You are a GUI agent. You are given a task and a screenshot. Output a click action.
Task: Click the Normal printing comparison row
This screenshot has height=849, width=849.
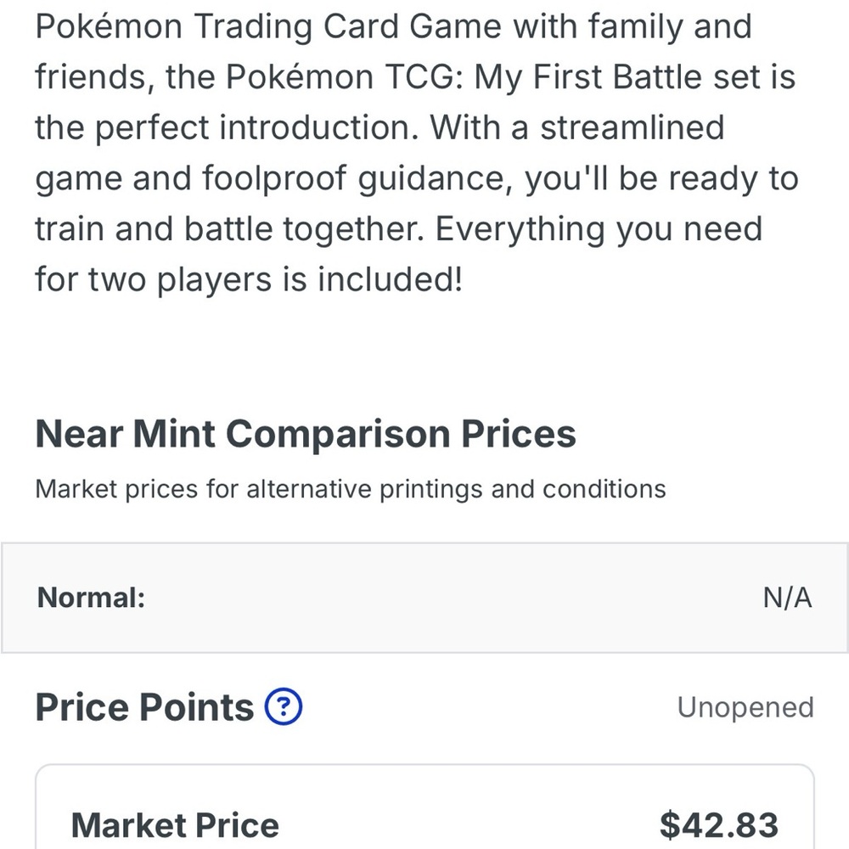pos(424,598)
